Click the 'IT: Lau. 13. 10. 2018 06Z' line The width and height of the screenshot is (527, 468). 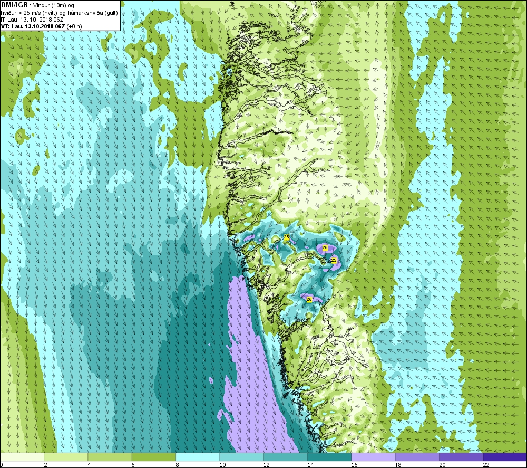click(32, 20)
